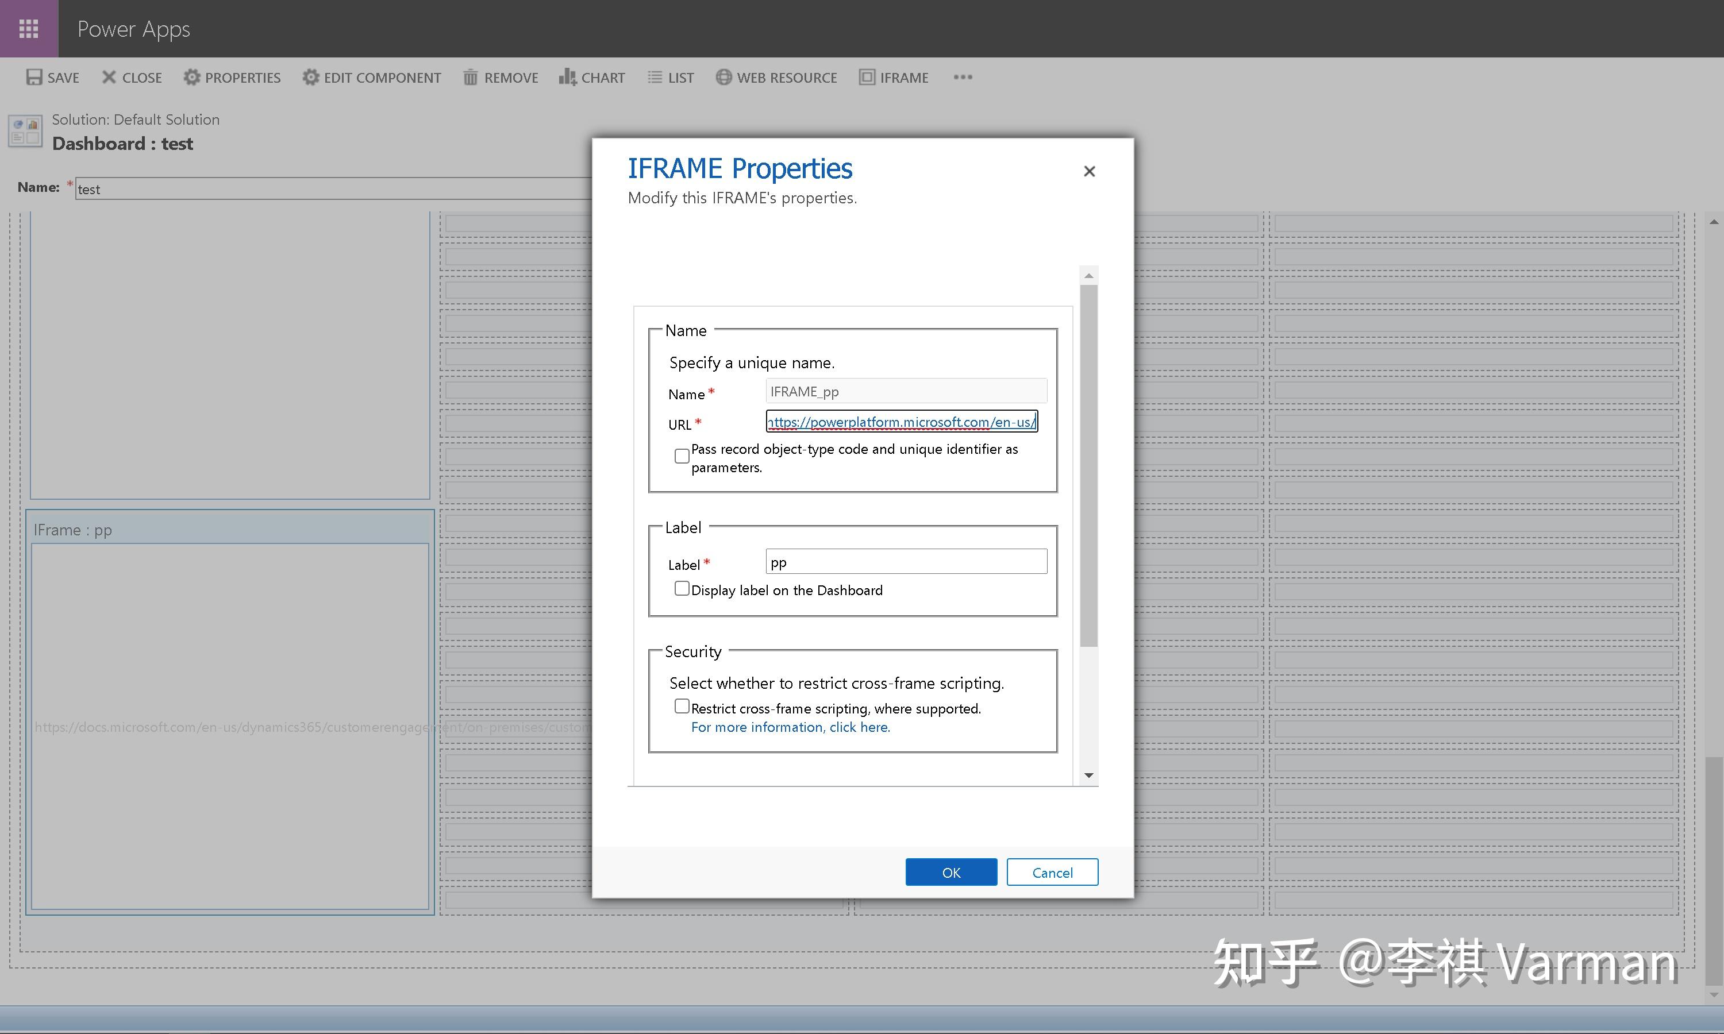Click the Label input field containing pp

click(x=906, y=562)
